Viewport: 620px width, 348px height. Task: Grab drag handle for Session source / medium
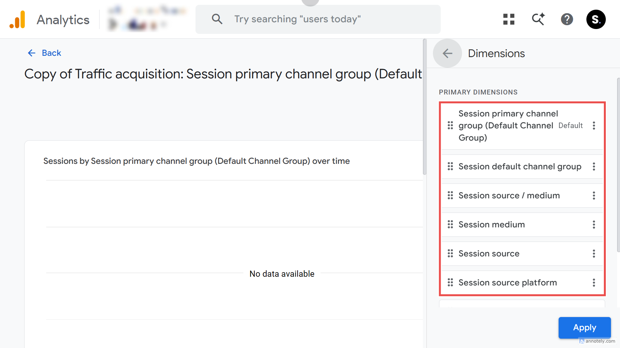450,195
